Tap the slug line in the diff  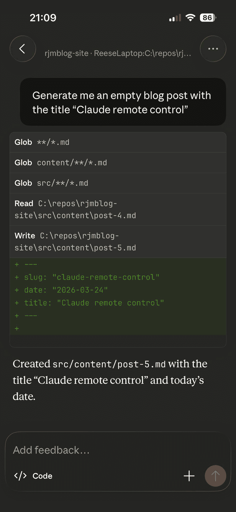91,277
